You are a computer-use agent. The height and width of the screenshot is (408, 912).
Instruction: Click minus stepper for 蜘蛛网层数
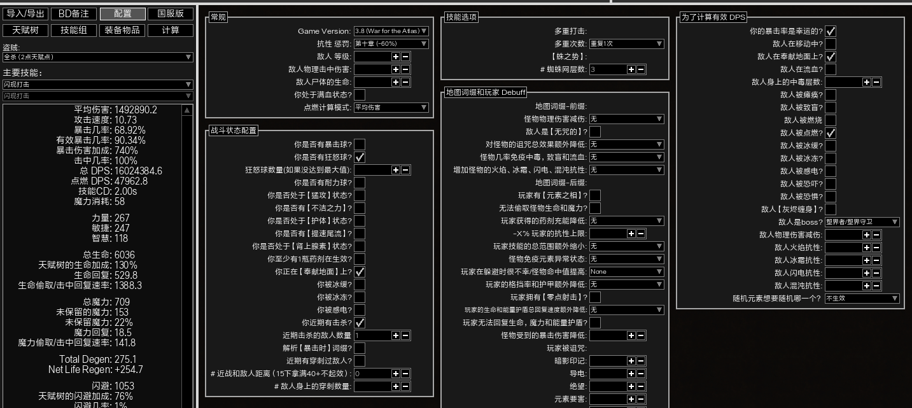[641, 69]
